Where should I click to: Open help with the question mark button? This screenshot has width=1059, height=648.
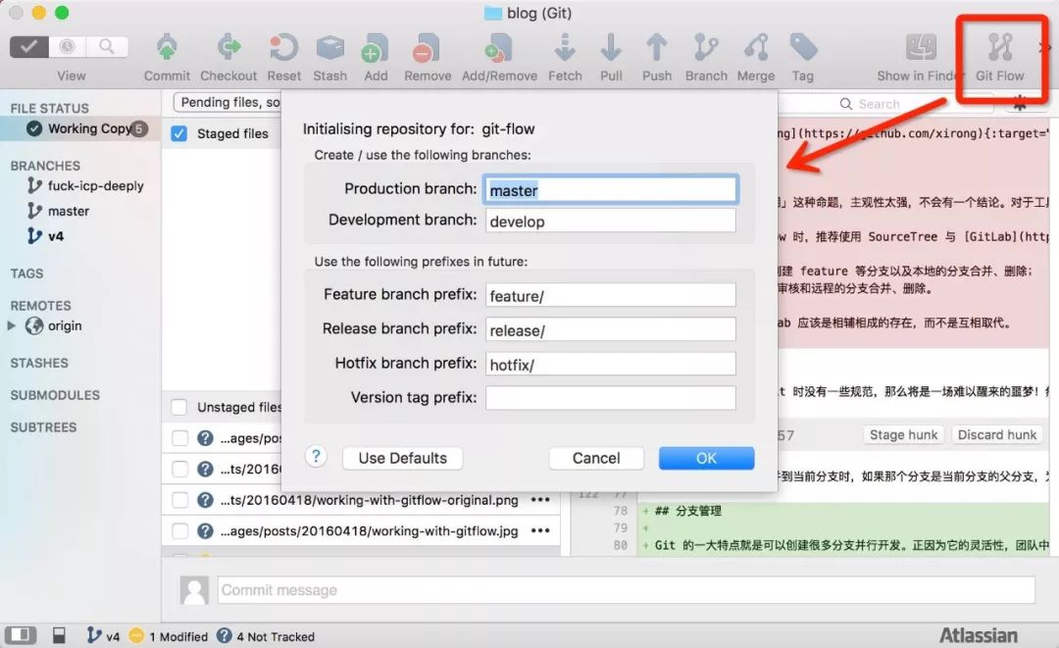[x=316, y=457]
